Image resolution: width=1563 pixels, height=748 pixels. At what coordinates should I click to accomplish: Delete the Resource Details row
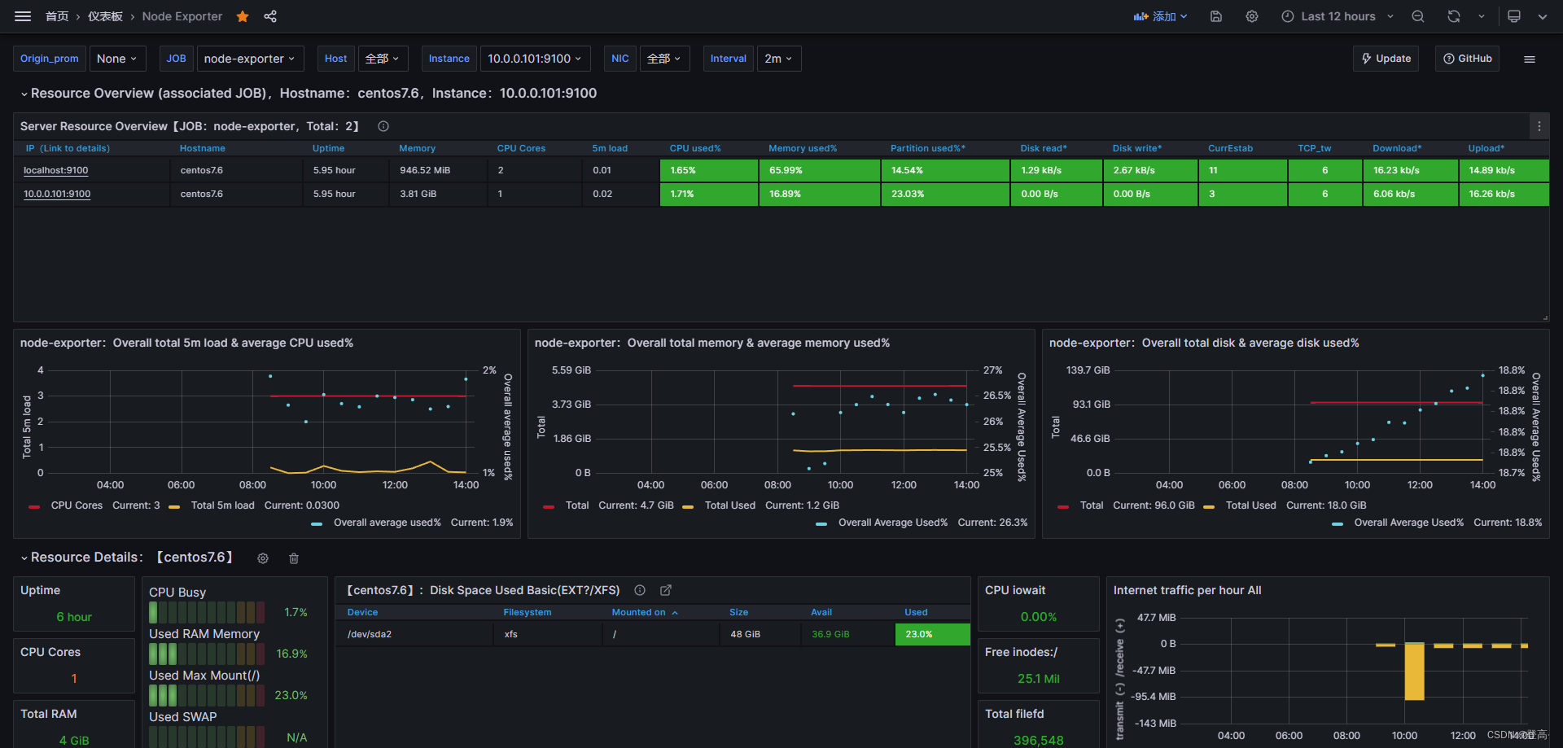pyautogui.click(x=294, y=558)
